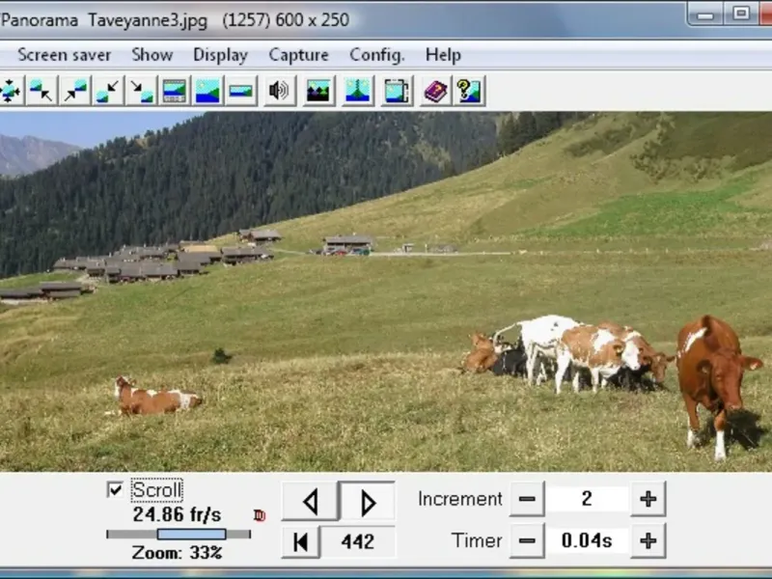Click the dark mountain silhouette picture icon
Image resolution: width=772 pixels, height=579 pixels.
(x=318, y=91)
